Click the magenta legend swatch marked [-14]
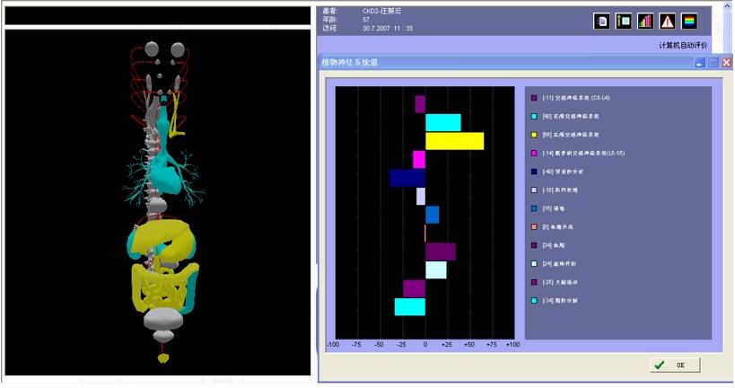 (534, 154)
